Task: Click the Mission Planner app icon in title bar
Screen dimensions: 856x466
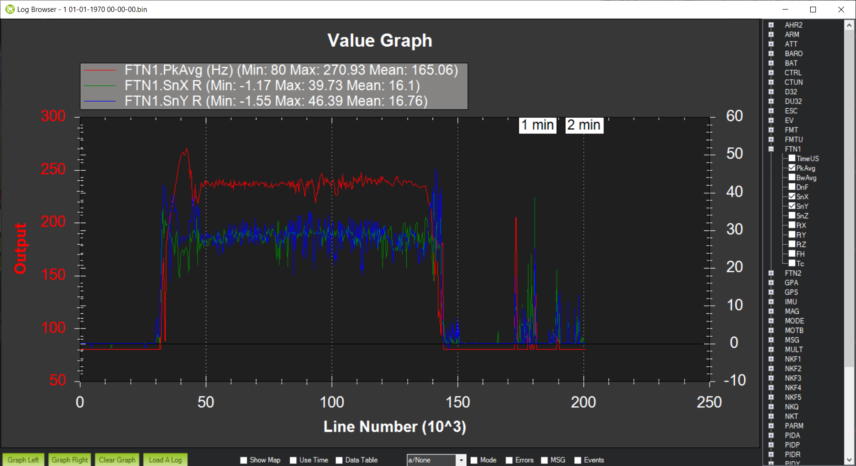Action: pyautogui.click(x=10, y=9)
